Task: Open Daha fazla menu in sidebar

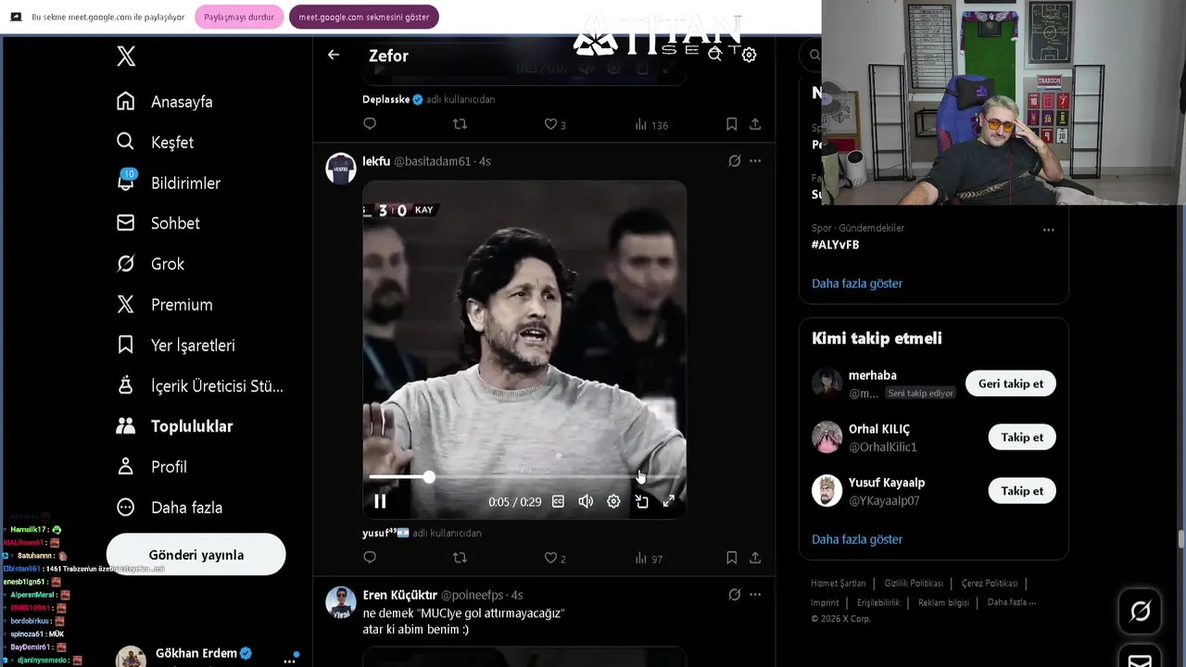Action: click(x=170, y=508)
